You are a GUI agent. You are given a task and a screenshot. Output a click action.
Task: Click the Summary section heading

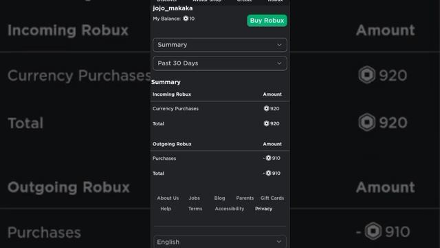(166, 82)
